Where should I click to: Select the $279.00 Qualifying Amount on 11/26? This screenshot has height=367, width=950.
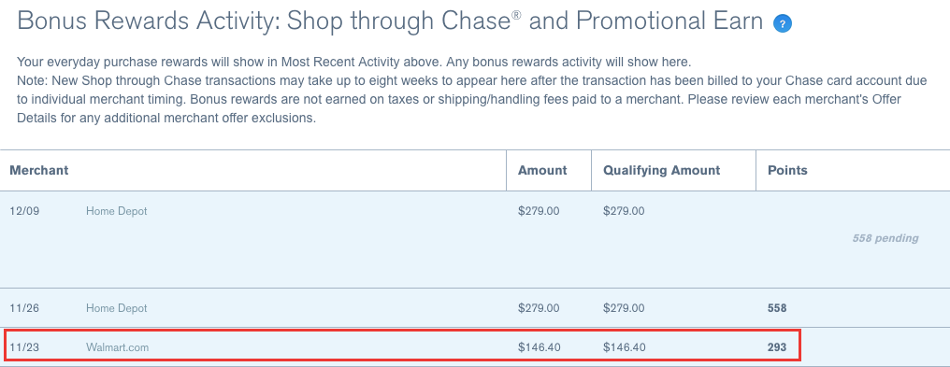pyautogui.click(x=624, y=308)
